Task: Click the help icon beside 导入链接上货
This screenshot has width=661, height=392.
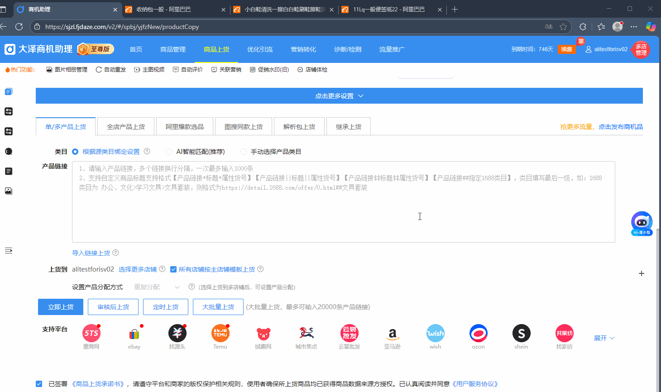Action: (x=115, y=253)
